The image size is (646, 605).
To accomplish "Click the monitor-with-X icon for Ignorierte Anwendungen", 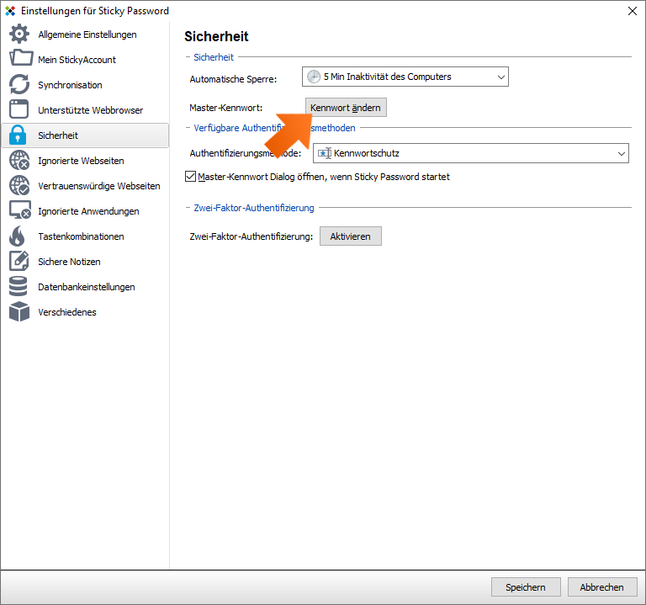I will 20,210.
